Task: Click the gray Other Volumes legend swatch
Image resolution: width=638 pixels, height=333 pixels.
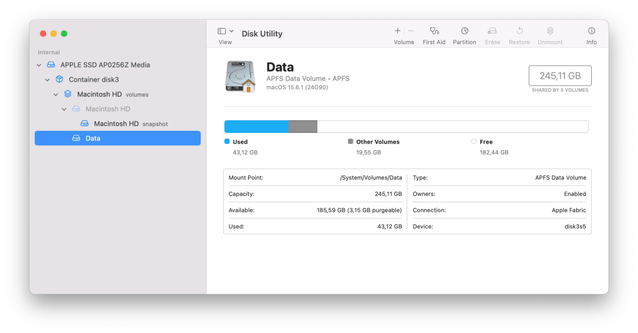Action: (350, 142)
